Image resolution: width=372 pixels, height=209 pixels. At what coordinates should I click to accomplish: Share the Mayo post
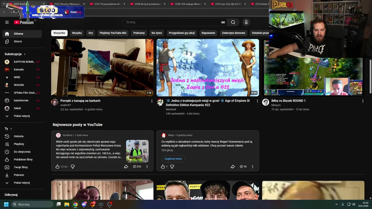pos(233,167)
